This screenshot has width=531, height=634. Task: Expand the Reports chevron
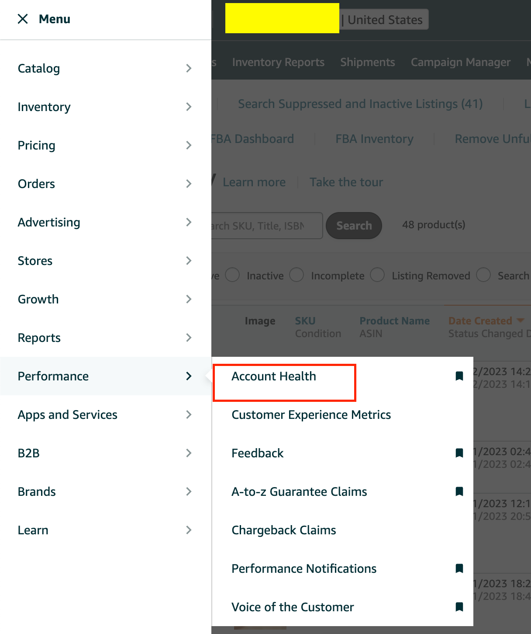click(189, 338)
